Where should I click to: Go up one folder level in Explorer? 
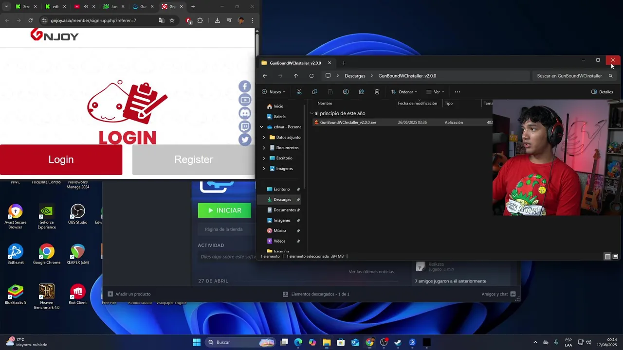tap(295, 76)
